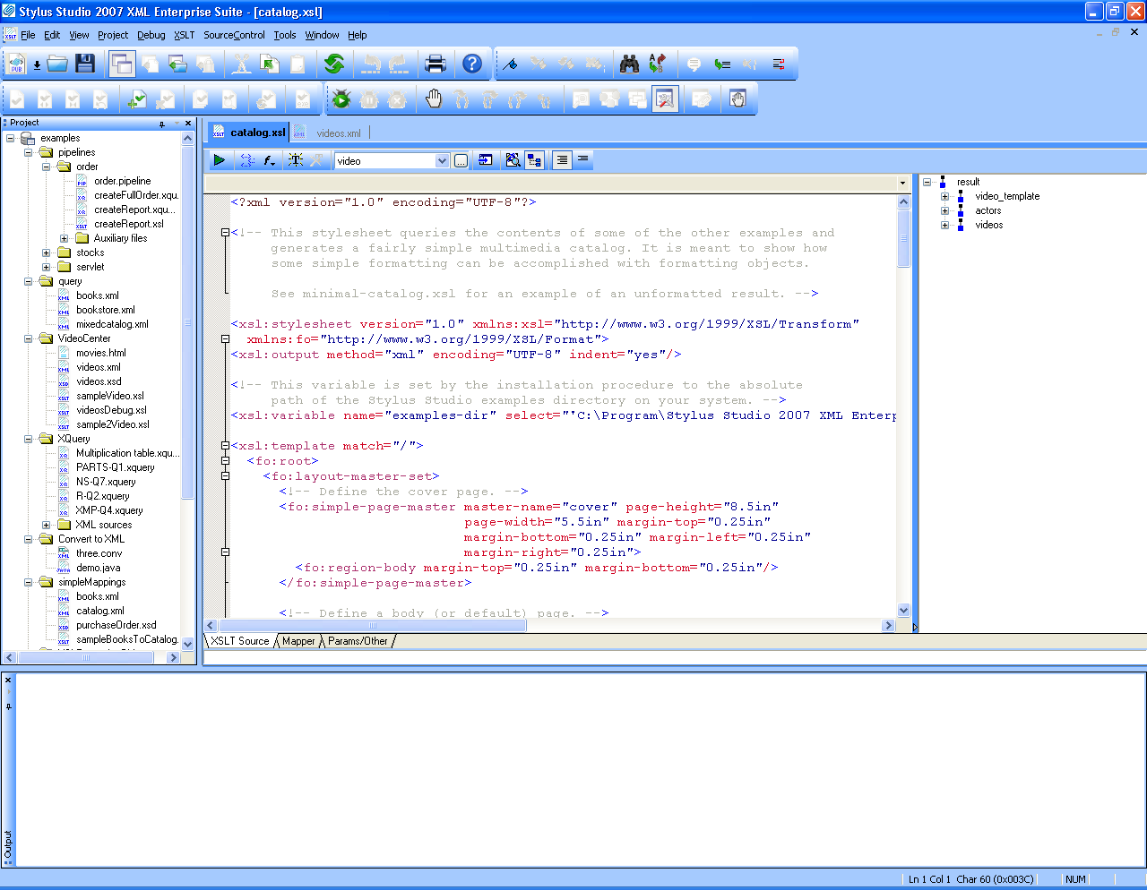The width and height of the screenshot is (1147, 890).
Task: Click the Save disk icon
Action: pyautogui.click(x=85, y=64)
